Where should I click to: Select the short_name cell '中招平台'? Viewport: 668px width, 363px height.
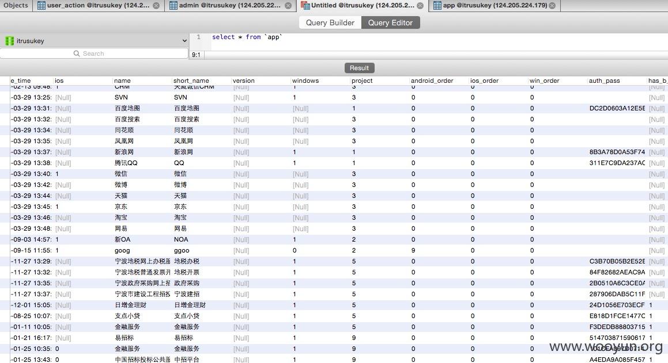(187, 360)
